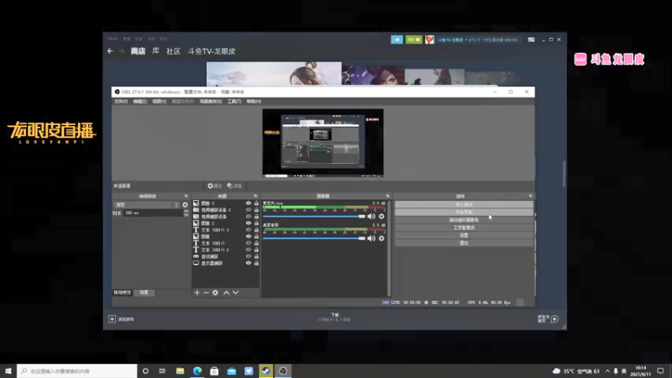Toggle visibility of 视频捕获设备 2 source
This screenshot has width=672, height=378.
249,210
